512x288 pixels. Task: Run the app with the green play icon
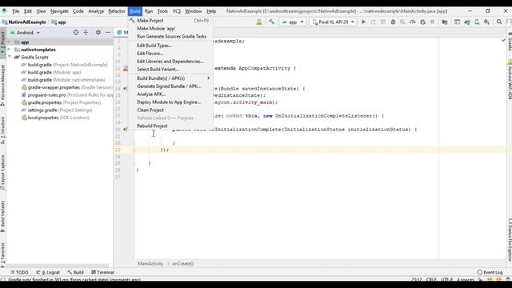(363, 22)
